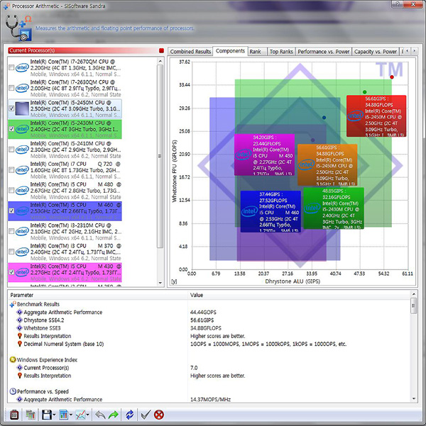This screenshot has width=426, height=426.
Task: Click processor list scrollbar up arrow
Action: 160,61
